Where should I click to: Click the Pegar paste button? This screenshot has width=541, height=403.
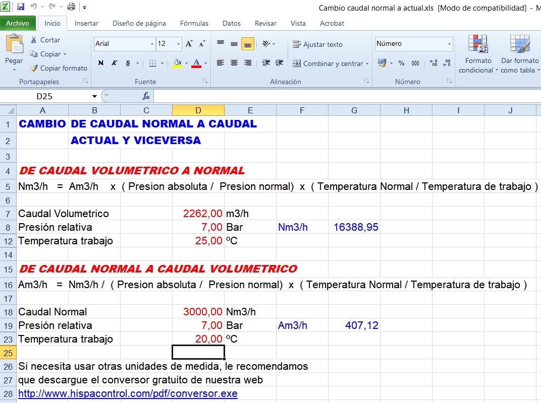[x=14, y=52]
